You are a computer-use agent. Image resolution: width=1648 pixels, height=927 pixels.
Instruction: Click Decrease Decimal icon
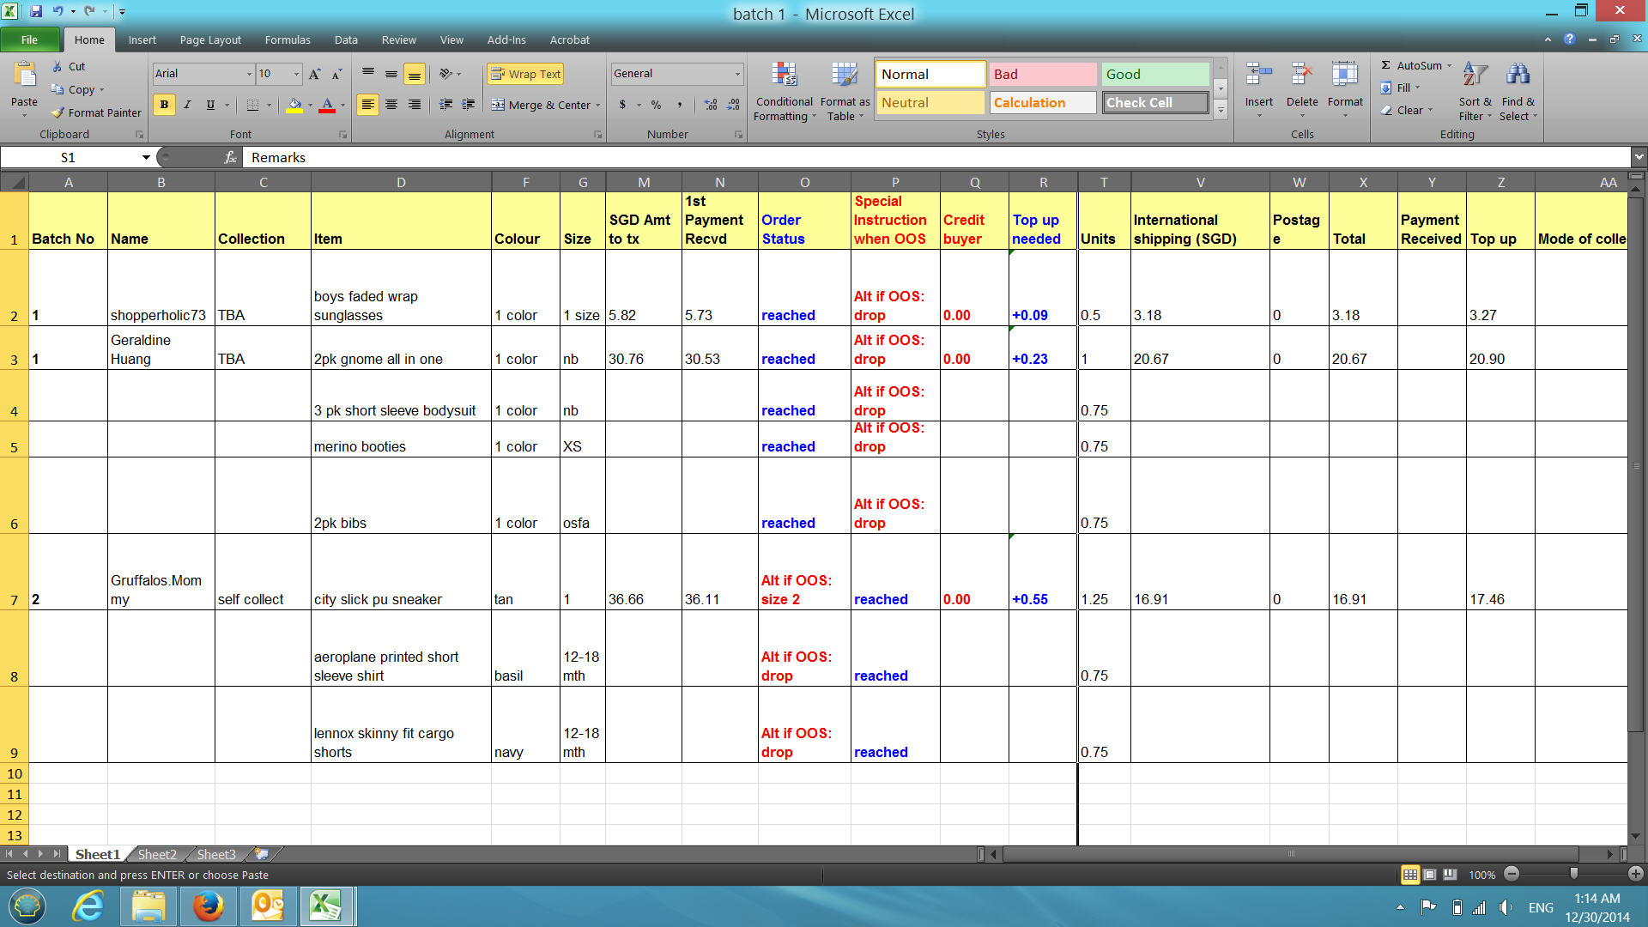pos(733,105)
